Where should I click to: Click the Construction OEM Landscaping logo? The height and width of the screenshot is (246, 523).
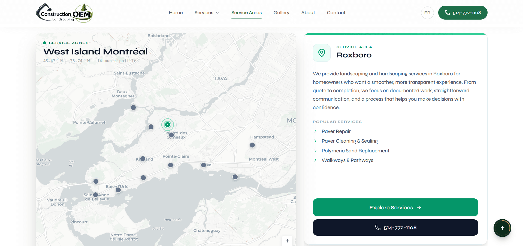click(64, 13)
